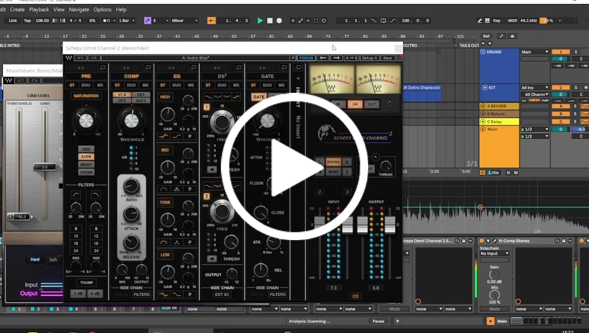
Task: Click the Waves logo in plugin toolbar
Action: 69,58
